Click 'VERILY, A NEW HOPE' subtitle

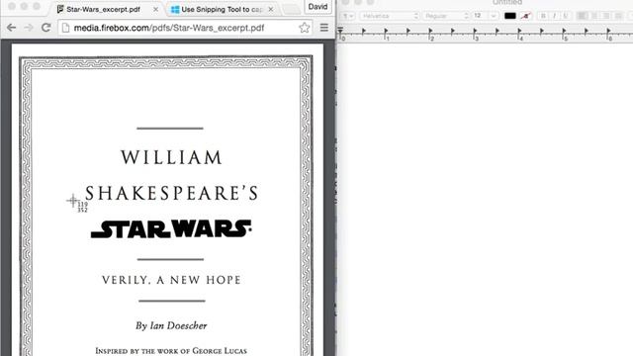pos(171,280)
